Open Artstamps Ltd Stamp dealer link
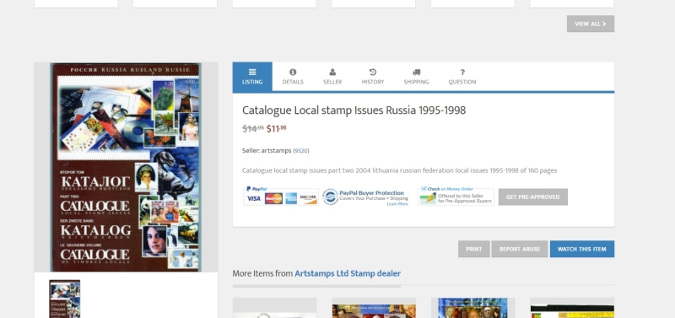The width and height of the screenshot is (675, 318). tap(348, 273)
